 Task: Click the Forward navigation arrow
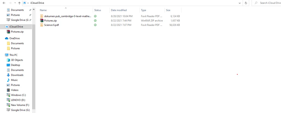[x=10, y=3]
